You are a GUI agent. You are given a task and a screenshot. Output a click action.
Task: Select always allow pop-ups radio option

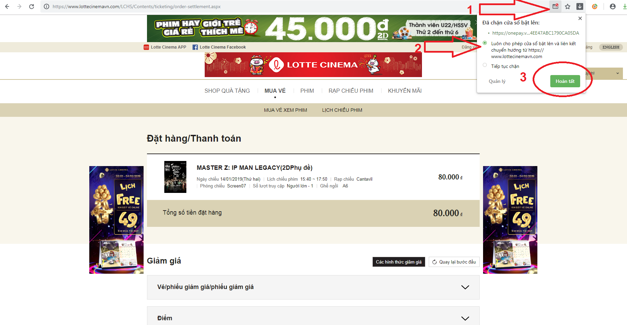coord(485,43)
